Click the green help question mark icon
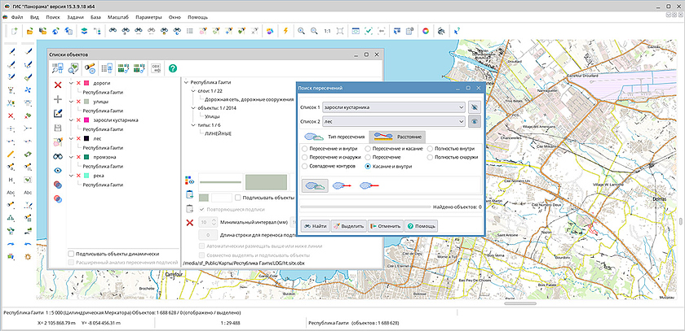The height and width of the screenshot is (331, 685). 173,69
